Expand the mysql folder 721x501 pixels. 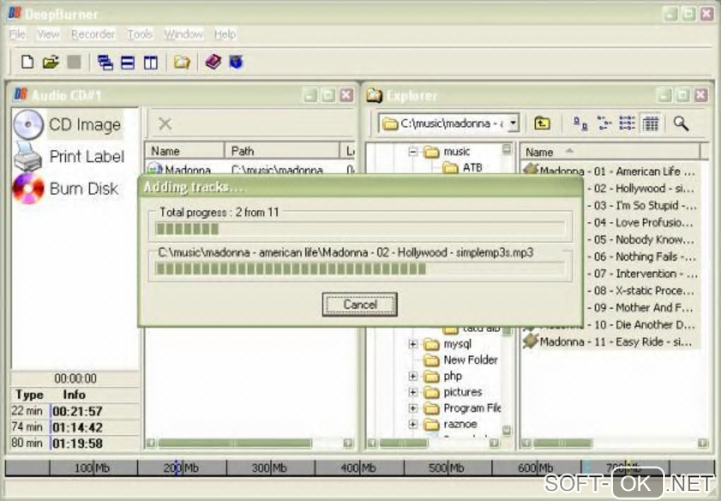click(413, 344)
